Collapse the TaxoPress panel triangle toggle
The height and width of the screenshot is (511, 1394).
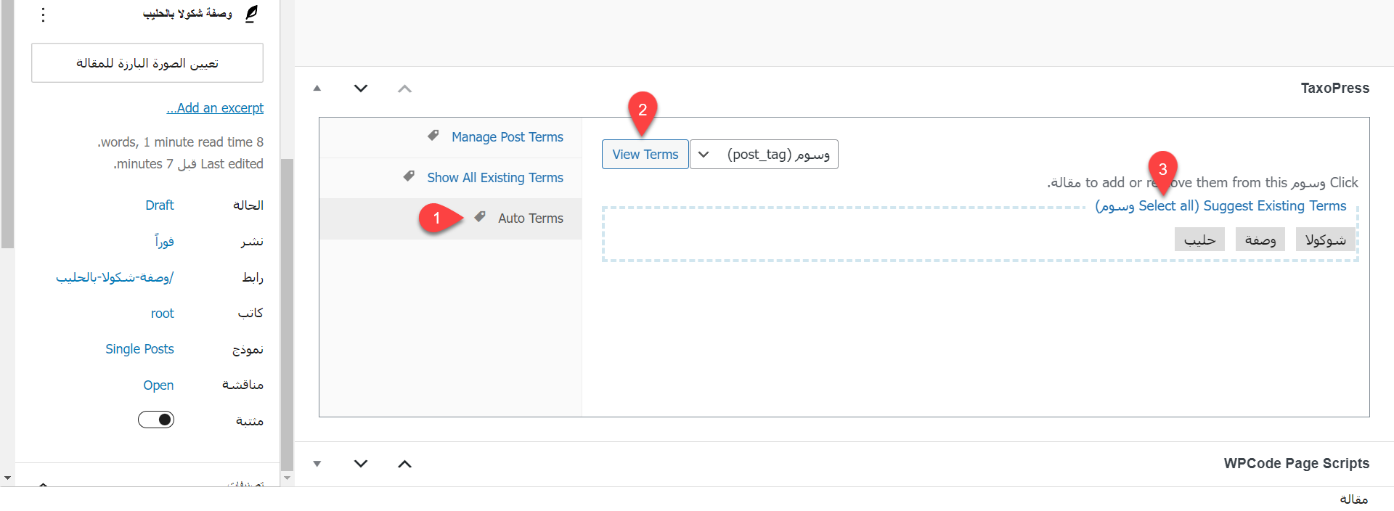[x=317, y=89]
